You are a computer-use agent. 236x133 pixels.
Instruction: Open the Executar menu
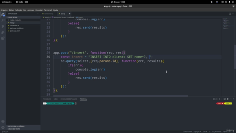39,10
